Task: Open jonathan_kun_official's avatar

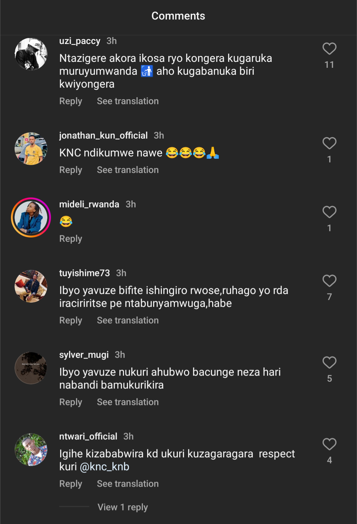Action: click(31, 149)
